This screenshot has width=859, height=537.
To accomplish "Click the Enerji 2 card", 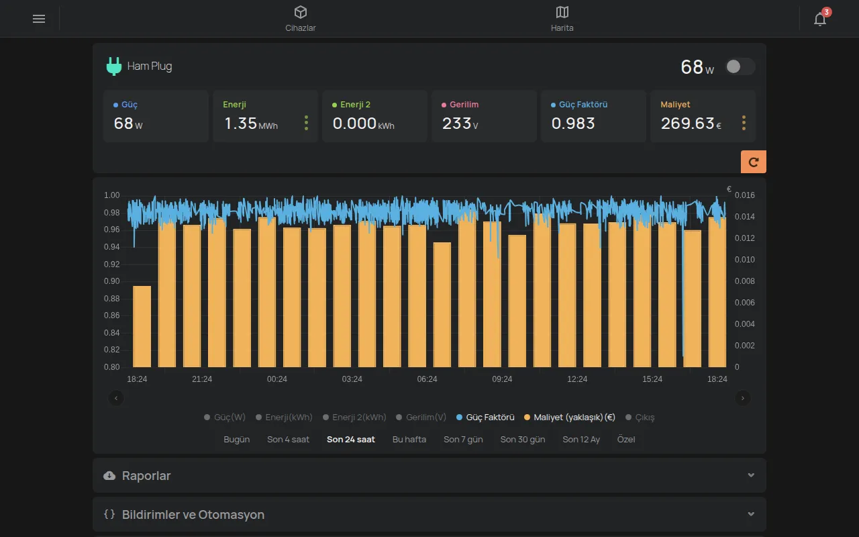I will [374, 116].
